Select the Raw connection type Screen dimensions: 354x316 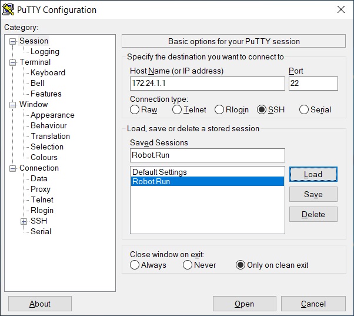pos(135,110)
